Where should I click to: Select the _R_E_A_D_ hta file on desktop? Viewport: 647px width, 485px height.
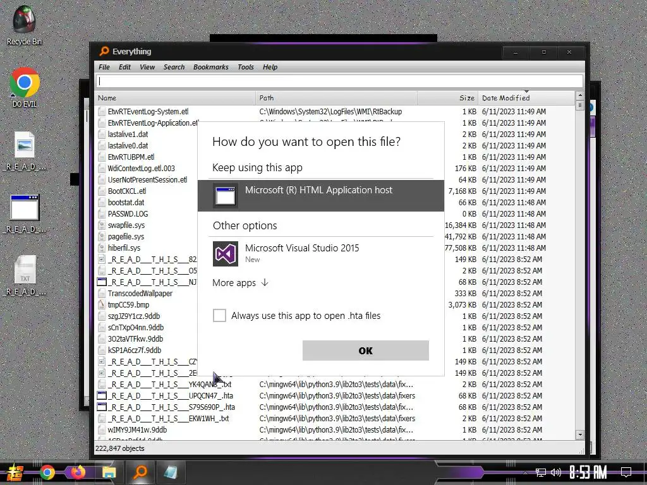point(25,213)
